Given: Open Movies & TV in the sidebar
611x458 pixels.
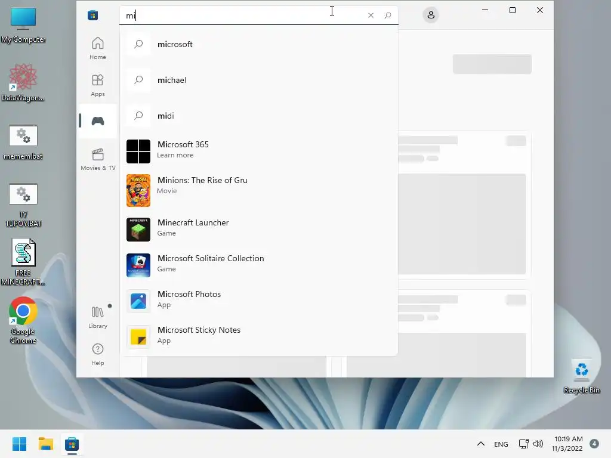Looking at the screenshot, I should click(97, 159).
